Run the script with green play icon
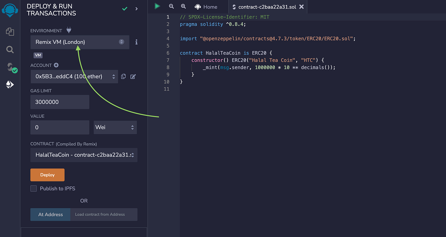 (157, 6)
